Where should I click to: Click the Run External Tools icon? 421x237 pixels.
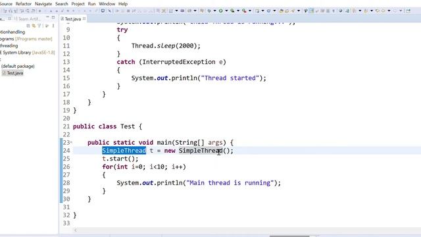244,11
